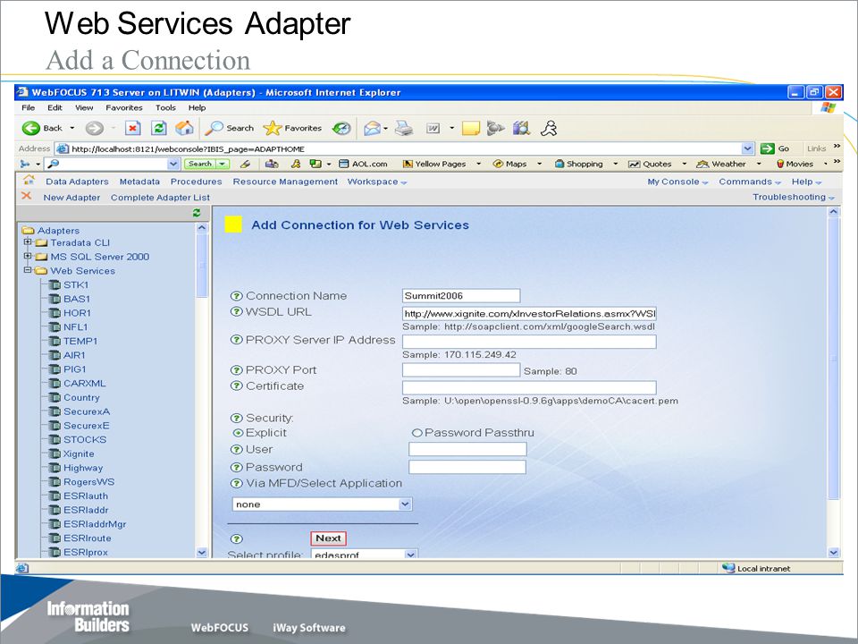The height and width of the screenshot is (644, 858).
Task: Click the User input field
Action: click(467, 449)
